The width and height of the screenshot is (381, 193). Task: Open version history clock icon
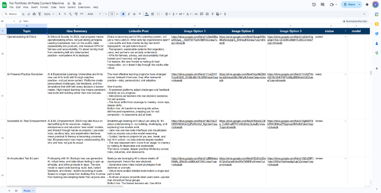pos(314,4)
